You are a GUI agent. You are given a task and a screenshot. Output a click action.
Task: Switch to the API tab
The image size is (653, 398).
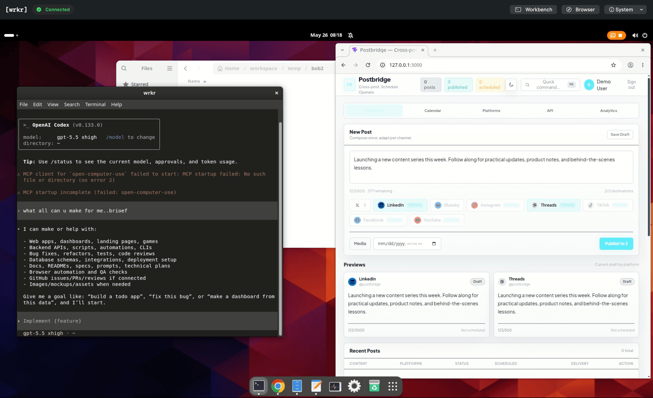point(550,111)
